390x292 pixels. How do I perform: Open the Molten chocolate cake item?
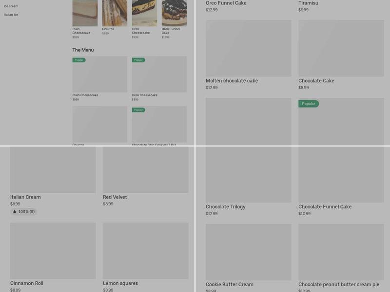click(x=232, y=81)
